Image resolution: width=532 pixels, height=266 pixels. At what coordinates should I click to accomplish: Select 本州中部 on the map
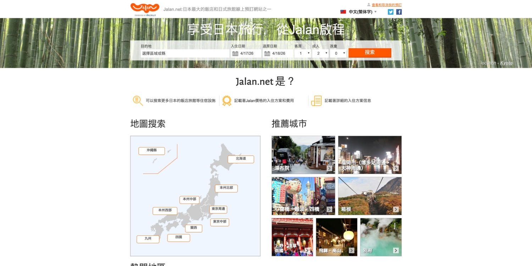189,200
